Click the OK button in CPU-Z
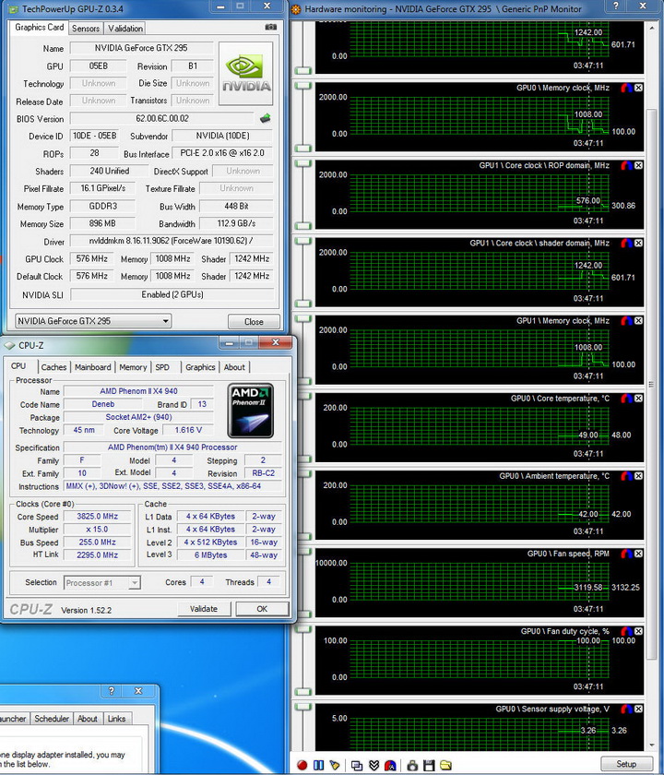Viewport: 664px width, 775px height. pyautogui.click(x=262, y=609)
